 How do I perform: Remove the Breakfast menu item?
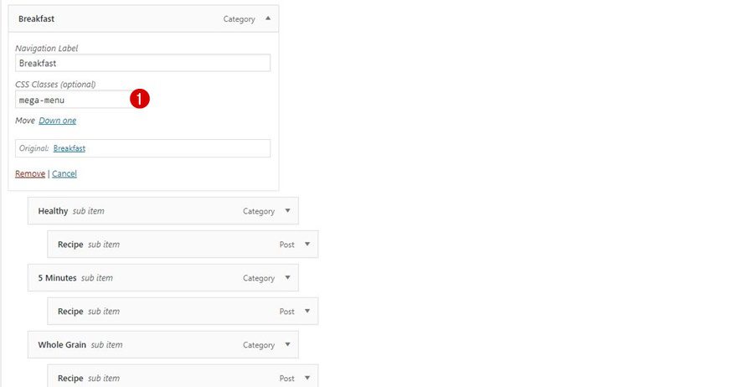[x=30, y=173]
